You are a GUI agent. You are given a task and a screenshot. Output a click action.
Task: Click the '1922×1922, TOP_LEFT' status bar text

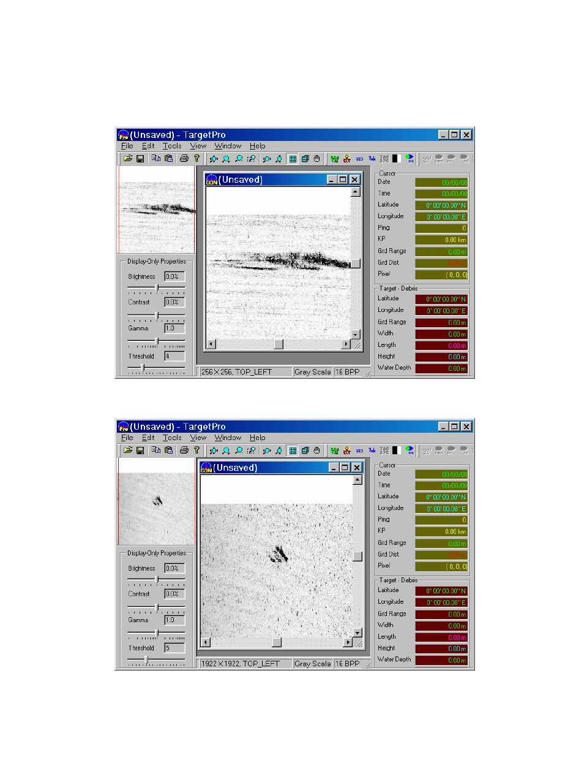240,664
